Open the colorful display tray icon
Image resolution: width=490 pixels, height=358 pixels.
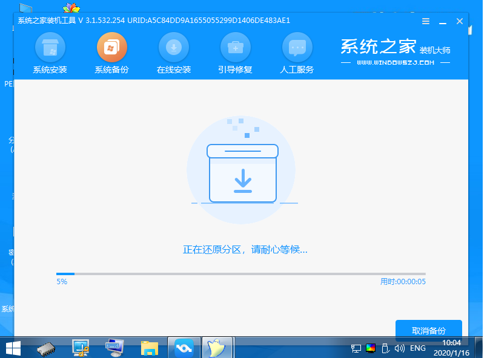pos(371,348)
